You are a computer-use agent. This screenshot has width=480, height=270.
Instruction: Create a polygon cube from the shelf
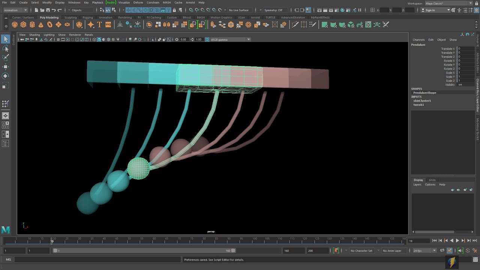(x=23, y=25)
